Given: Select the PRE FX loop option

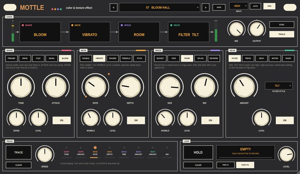Looking at the screenshot, I should pyautogui.click(x=225, y=165).
